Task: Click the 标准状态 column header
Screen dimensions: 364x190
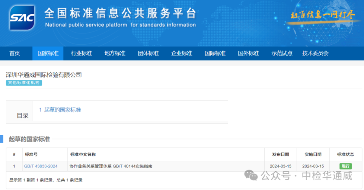Action: tap(346, 154)
